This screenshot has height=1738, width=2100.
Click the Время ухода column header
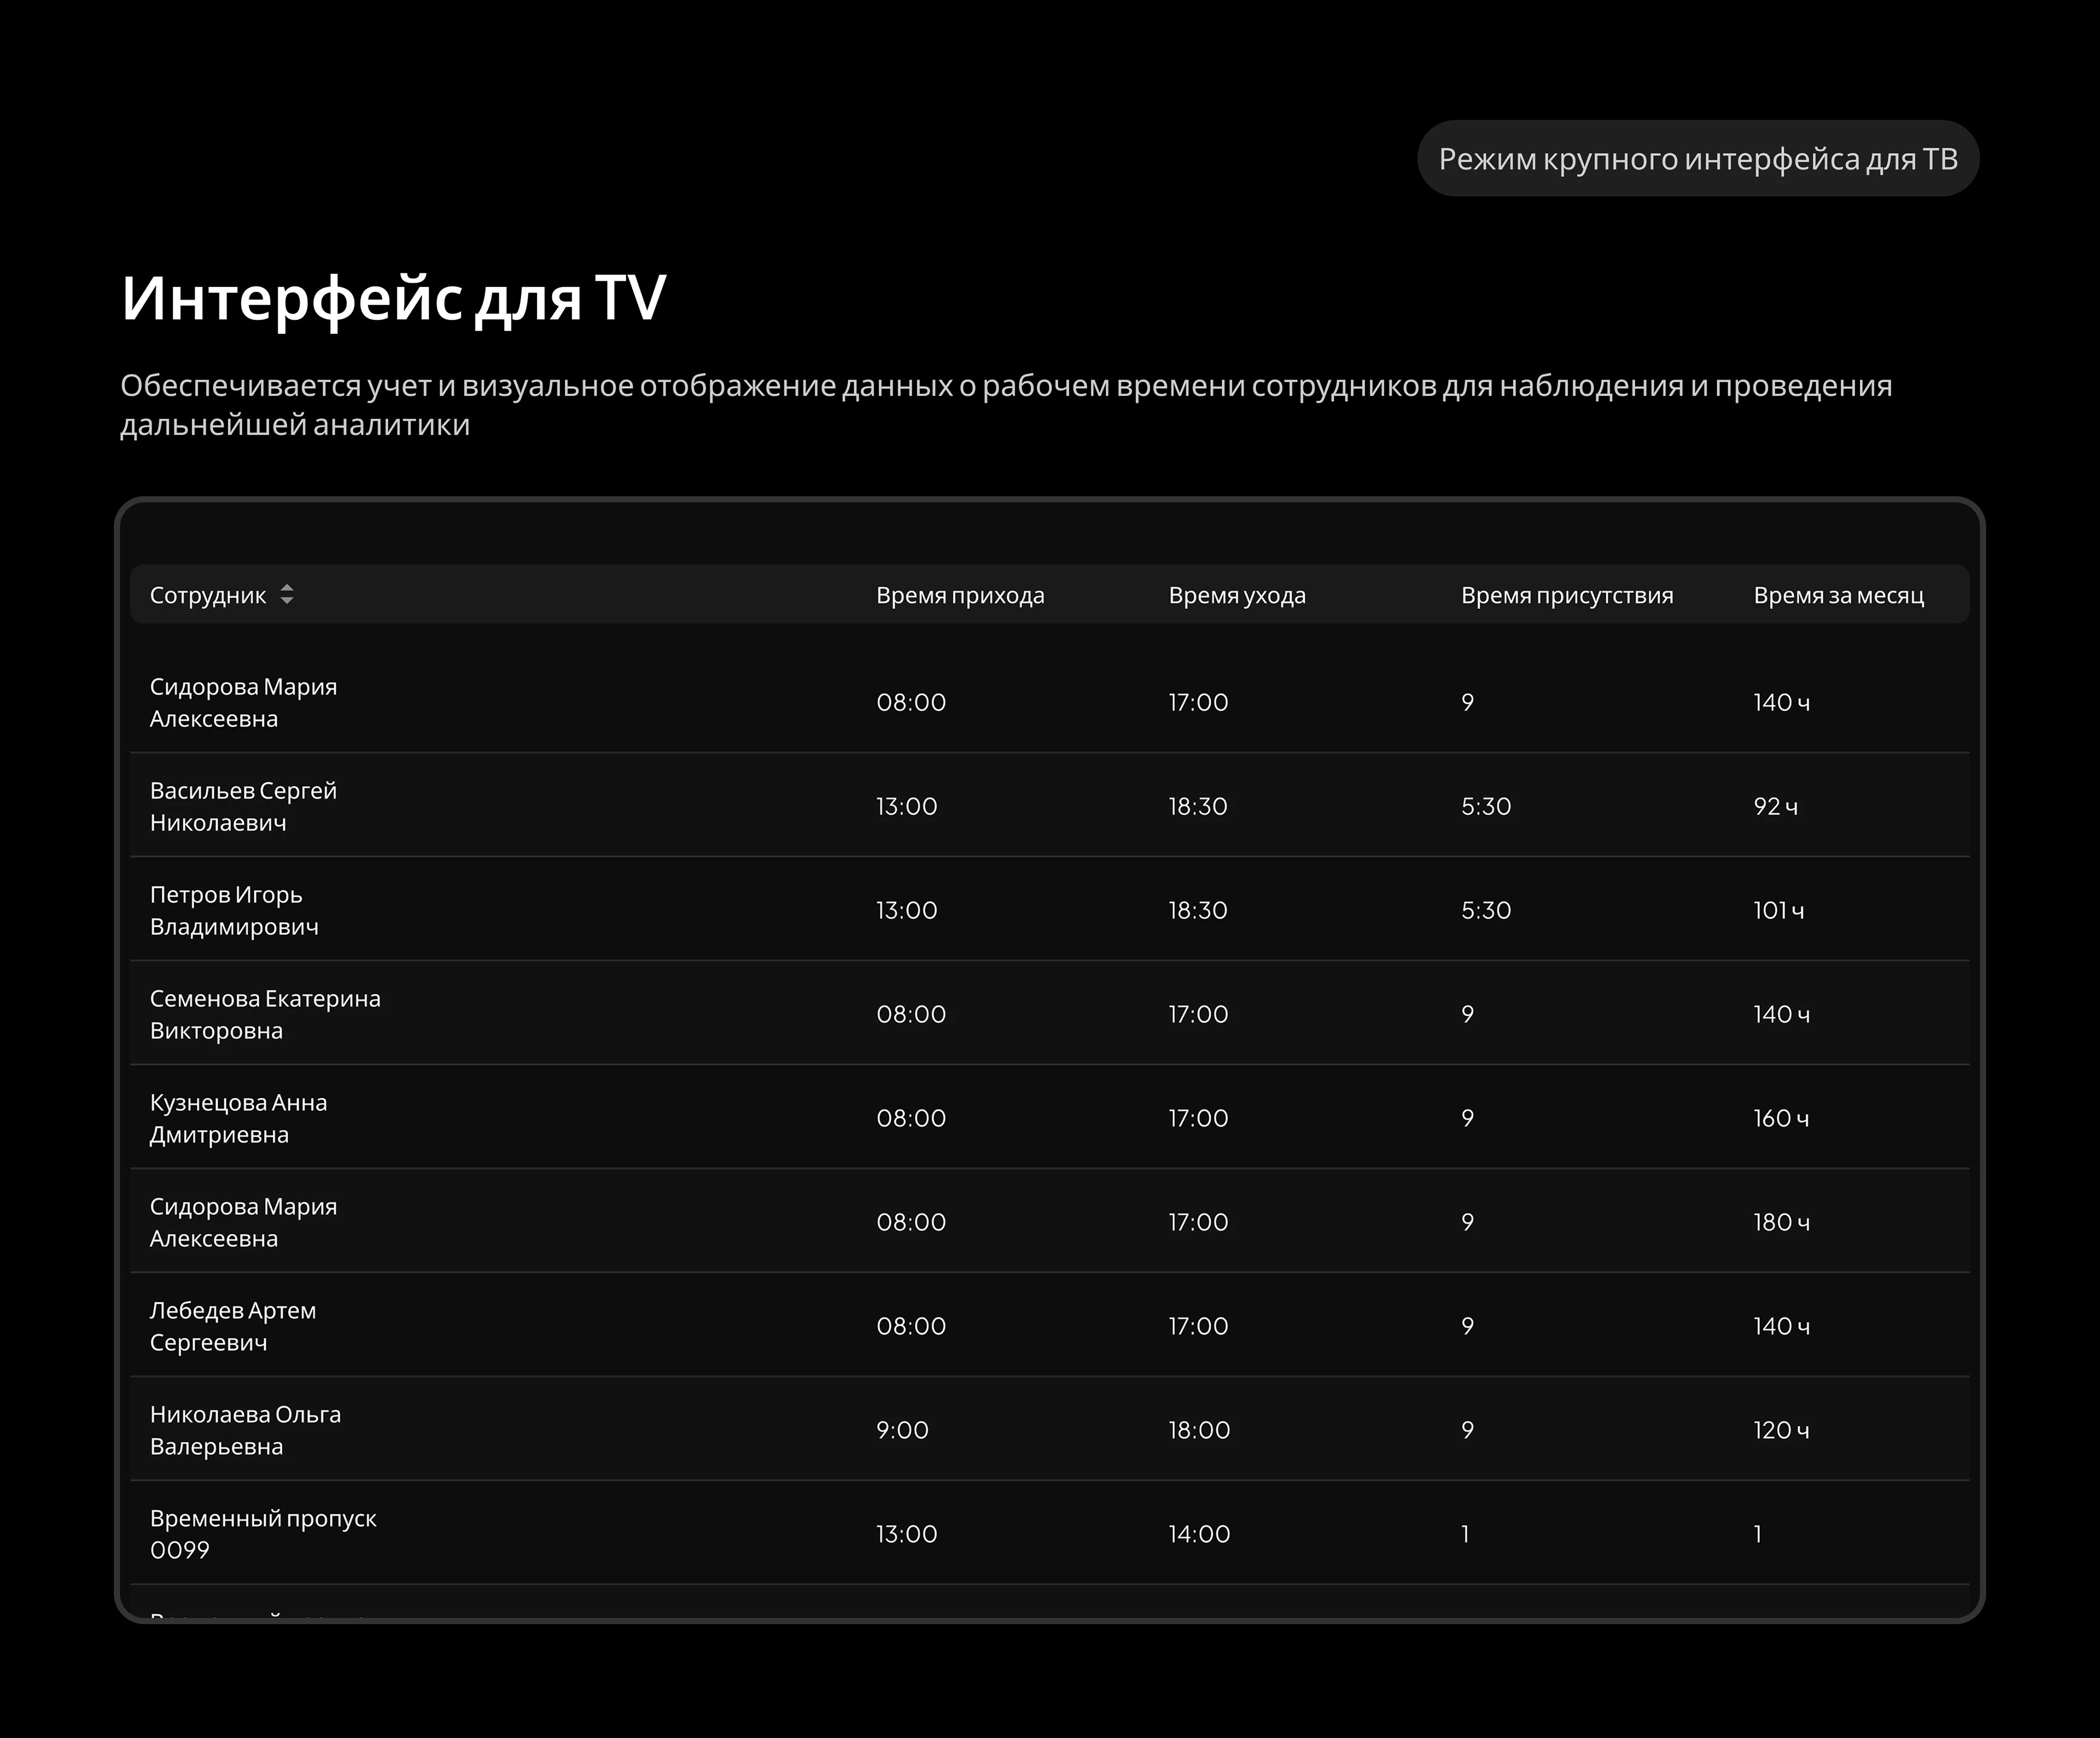[1237, 595]
